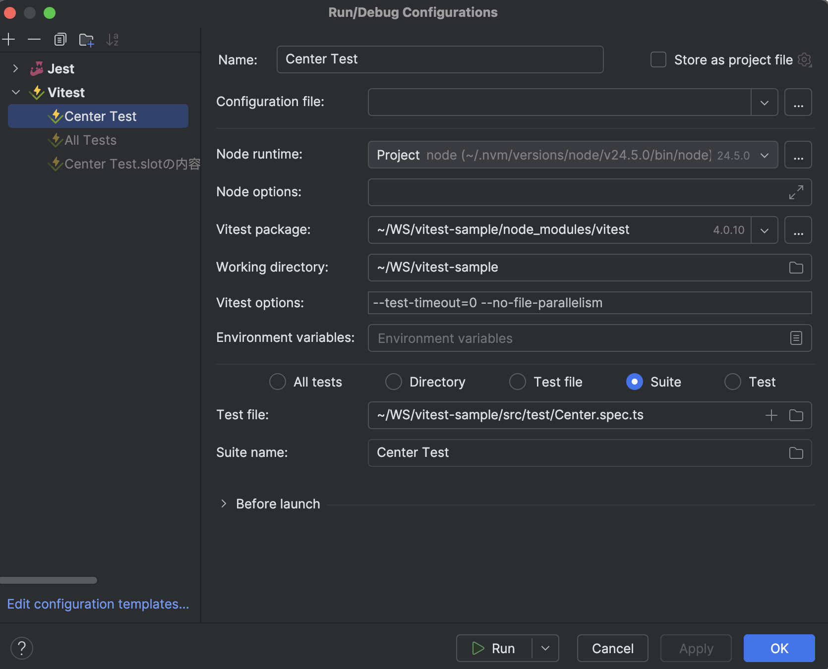The height and width of the screenshot is (669, 828).
Task: Open the Run button dropdown arrow
Action: pyautogui.click(x=545, y=648)
